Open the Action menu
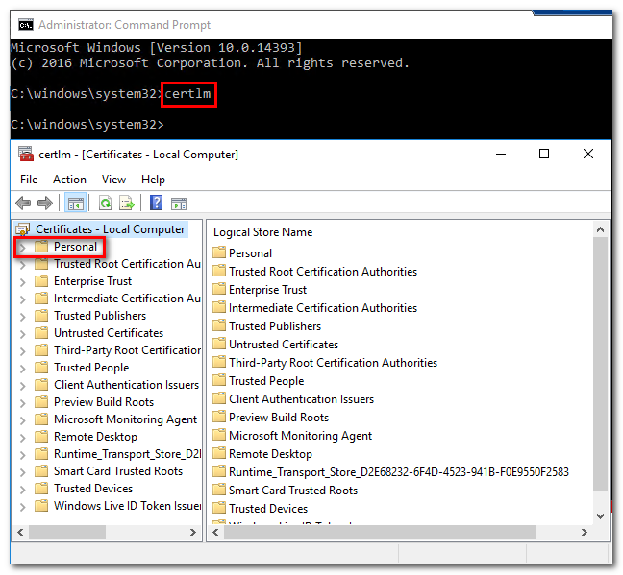The width and height of the screenshot is (623, 575). tap(69, 180)
